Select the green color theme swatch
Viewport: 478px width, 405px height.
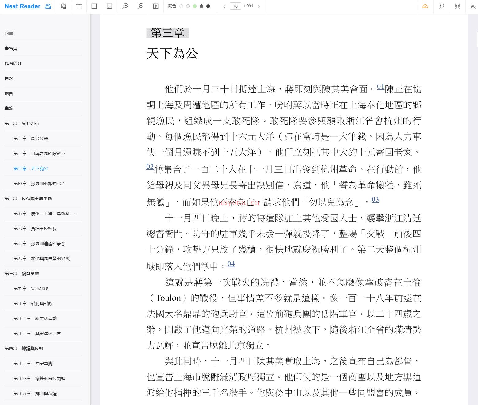pos(195,6)
